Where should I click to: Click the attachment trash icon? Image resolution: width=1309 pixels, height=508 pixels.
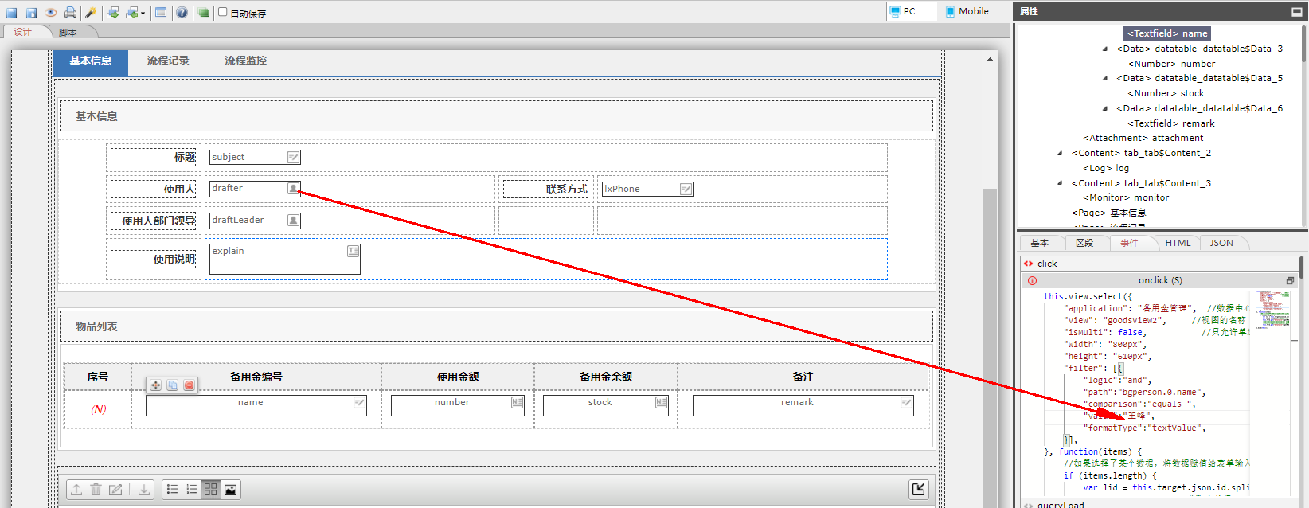[x=96, y=490]
